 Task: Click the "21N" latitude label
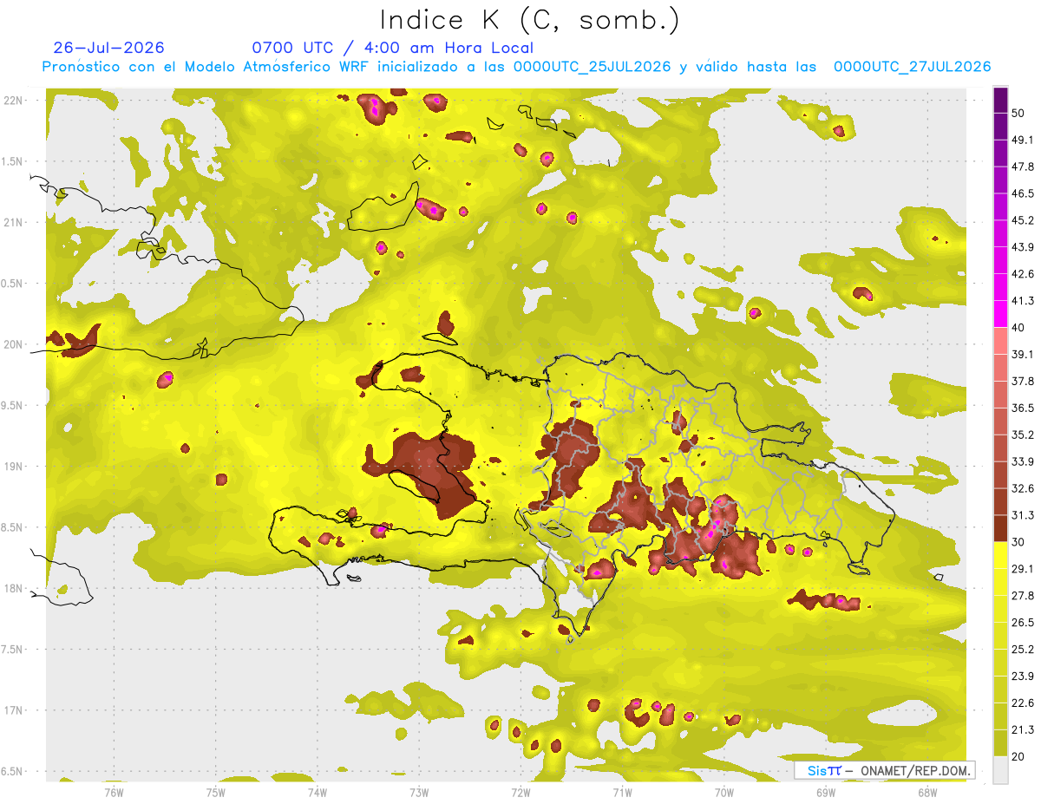tap(13, 222)
